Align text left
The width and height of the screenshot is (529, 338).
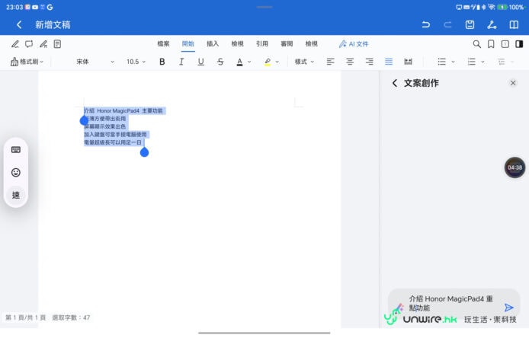tap(330, 62)
